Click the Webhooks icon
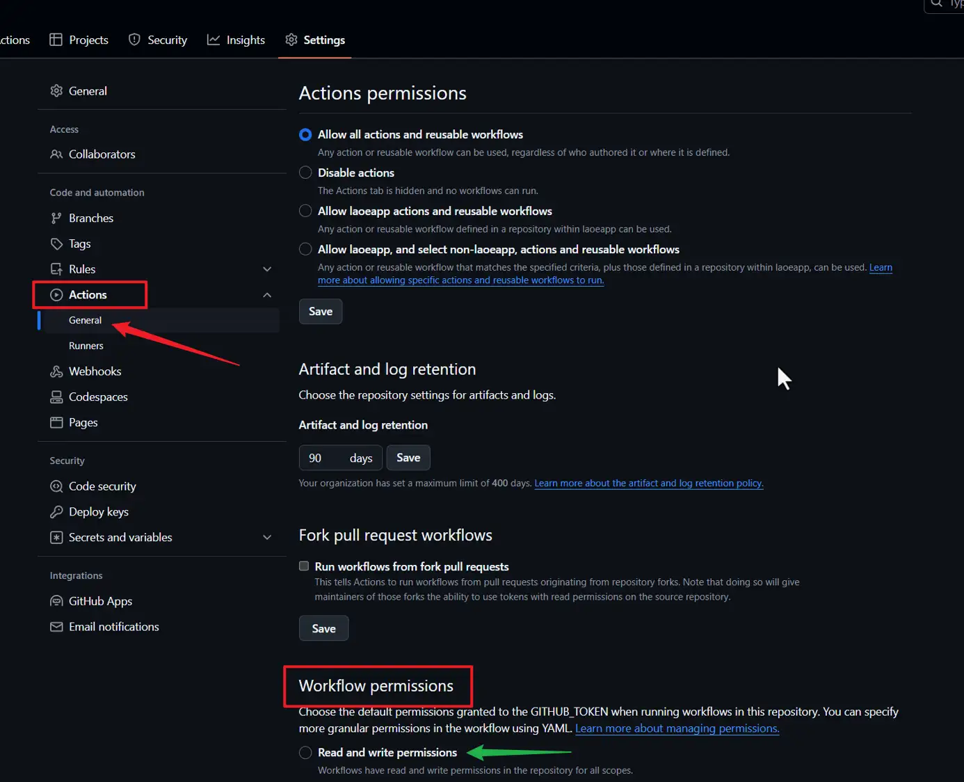 (x=56, y=372)
